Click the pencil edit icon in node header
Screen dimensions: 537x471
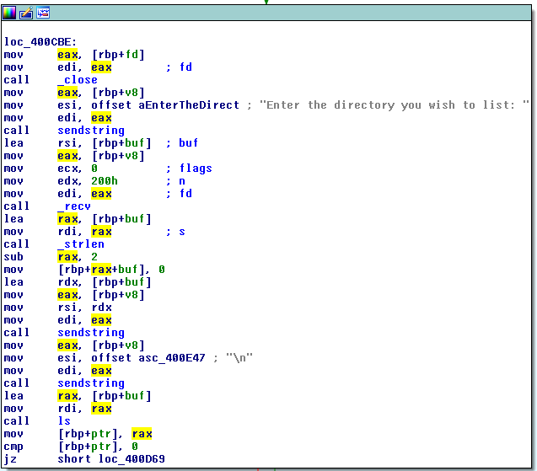coord(26,12)
